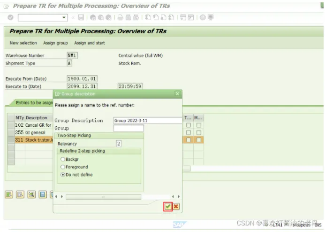The height and width of the screenshot is (232, 325).
Task: Click the Find binoculars icon
Action: tap(128, 18)
